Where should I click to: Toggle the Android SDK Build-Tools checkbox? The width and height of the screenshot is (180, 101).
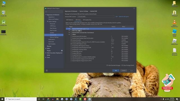click(x=71, y=29)
